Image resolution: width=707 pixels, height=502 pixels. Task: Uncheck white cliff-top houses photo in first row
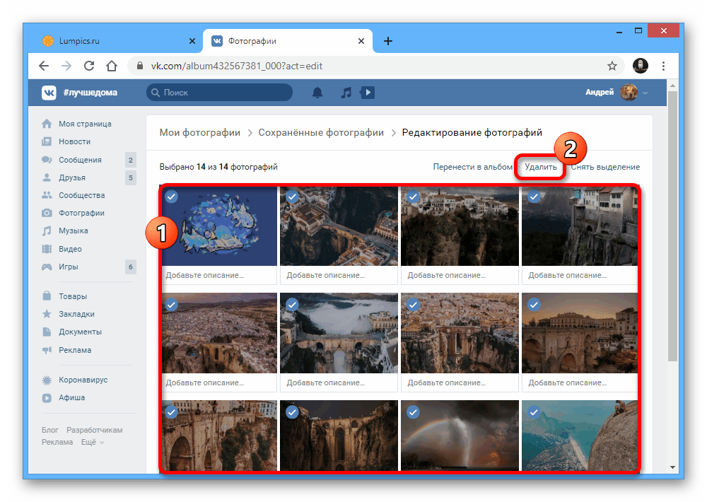[413, 197]
